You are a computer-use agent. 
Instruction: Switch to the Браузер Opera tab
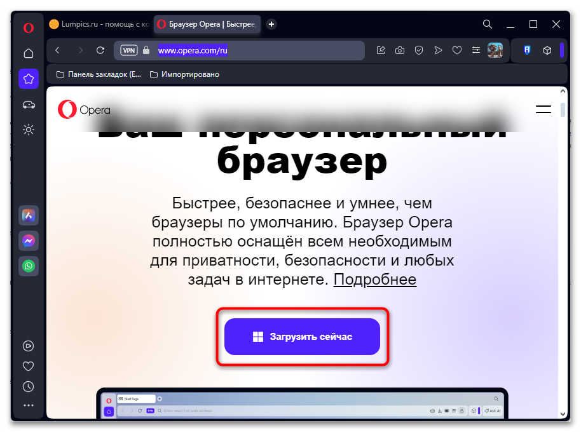click(x=207, y=24)
